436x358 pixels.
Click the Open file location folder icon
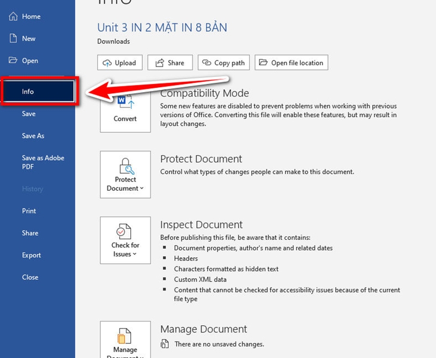click(264, 63)
